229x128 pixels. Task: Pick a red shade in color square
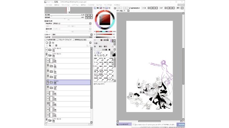point(105,20)
